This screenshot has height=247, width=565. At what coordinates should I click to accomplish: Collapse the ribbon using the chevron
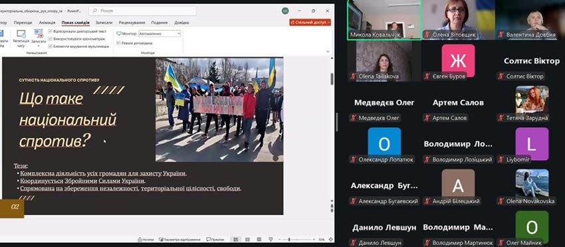328,52
